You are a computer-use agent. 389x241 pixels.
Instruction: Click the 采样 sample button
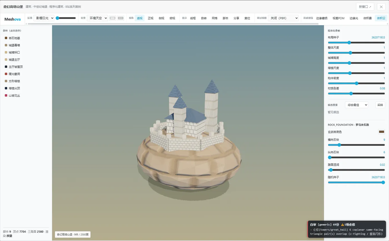380,105
